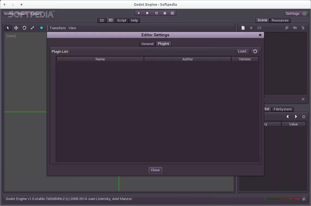The image size is (311, 206).
Task: Go to previous object in inspector history
Action: (x=288, y=117)
